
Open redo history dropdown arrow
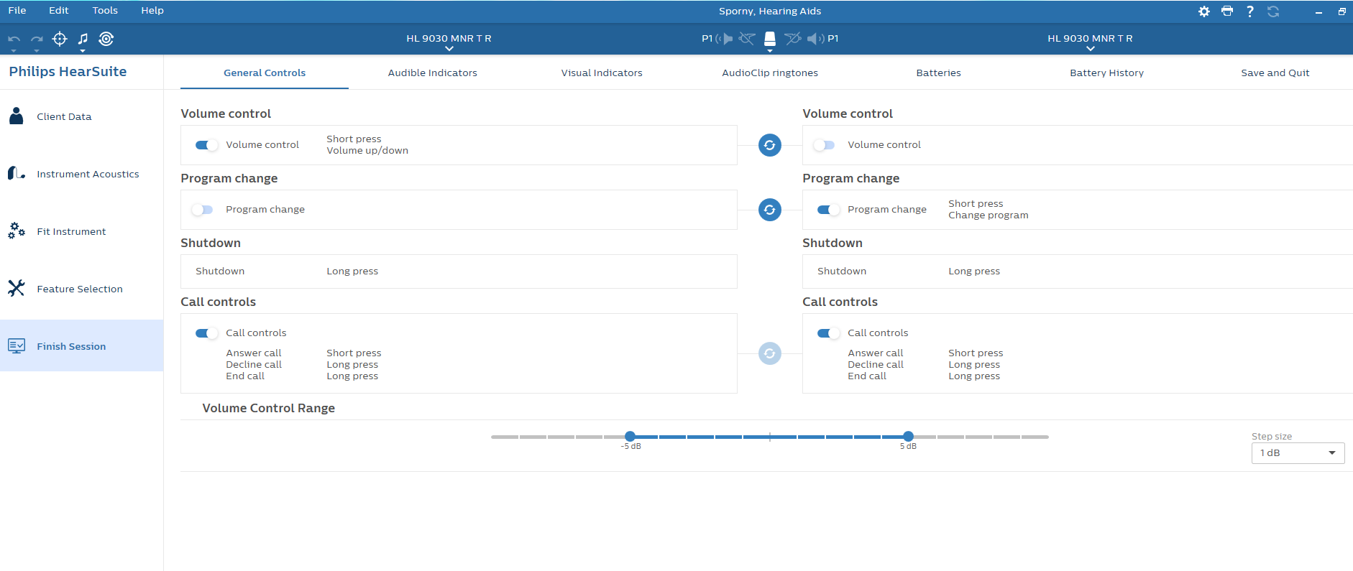(x=37, y=51)
